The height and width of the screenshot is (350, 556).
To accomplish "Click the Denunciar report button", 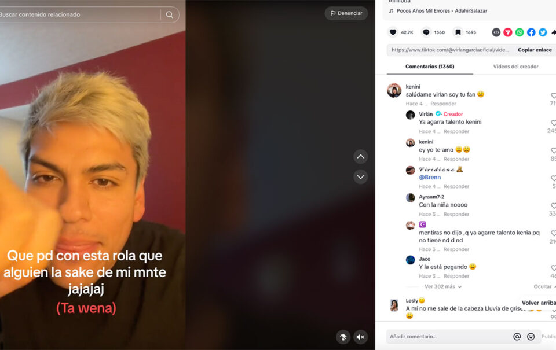I will pos(346,13).
